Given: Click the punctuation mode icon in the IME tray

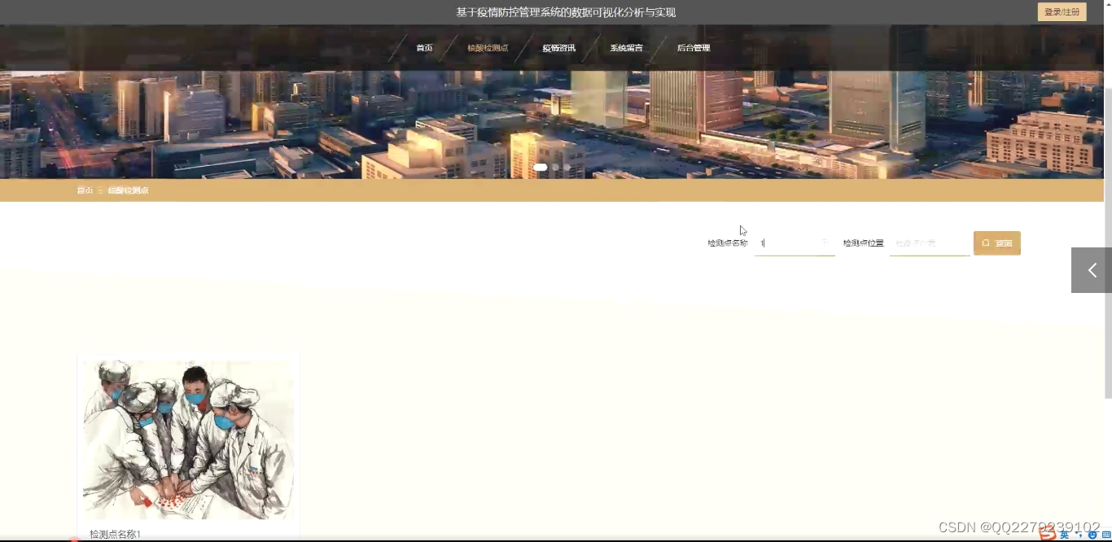Looking at the screenshot, I should click(x=1079, y=535).
